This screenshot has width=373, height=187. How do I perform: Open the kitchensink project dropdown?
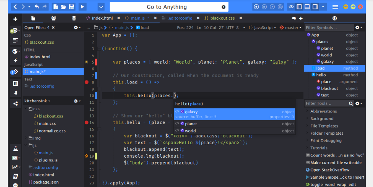coord(37,101)
